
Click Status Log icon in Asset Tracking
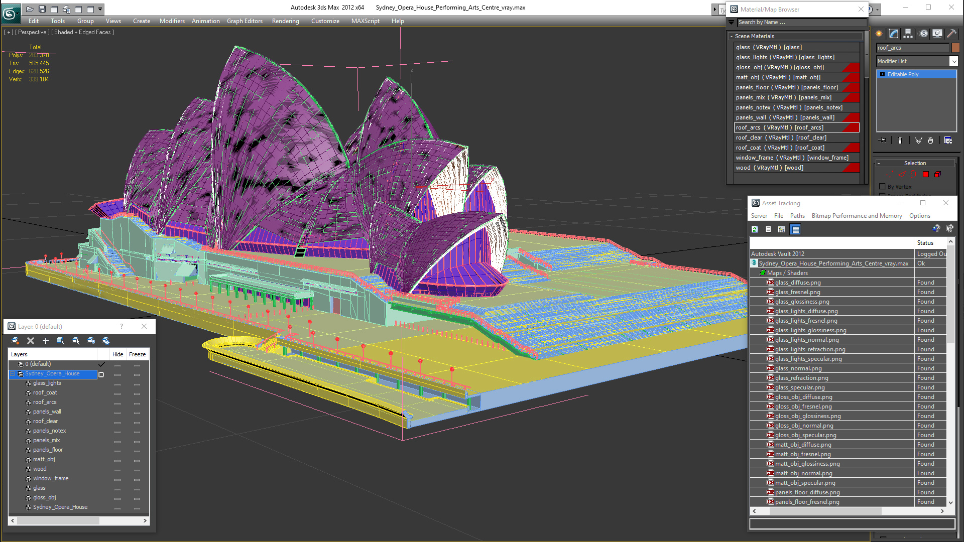click(x=768, y=229)
